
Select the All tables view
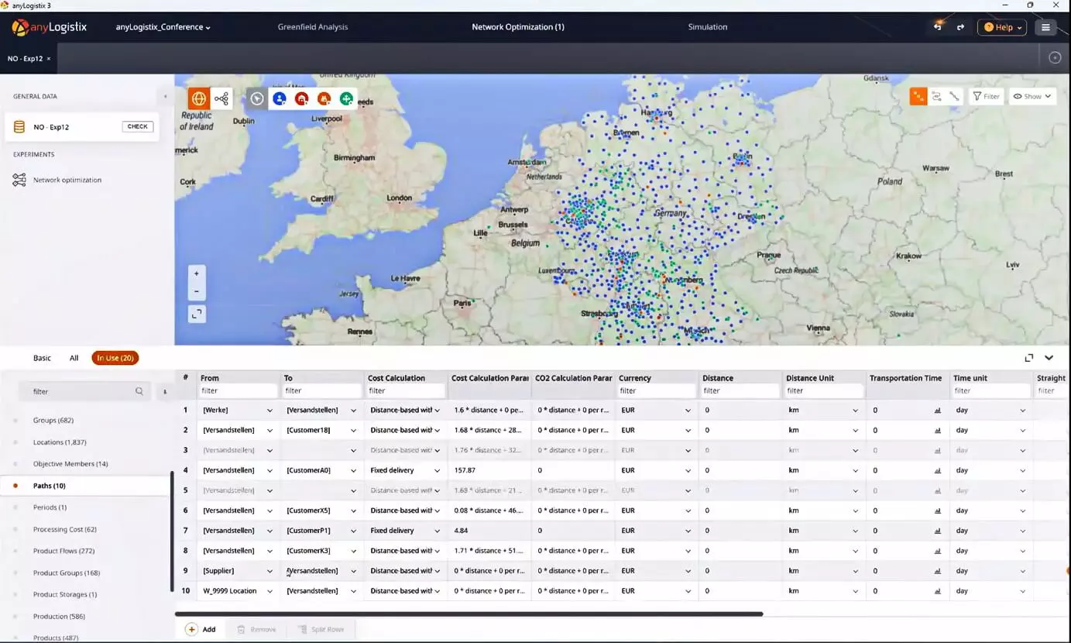[74, 358]
